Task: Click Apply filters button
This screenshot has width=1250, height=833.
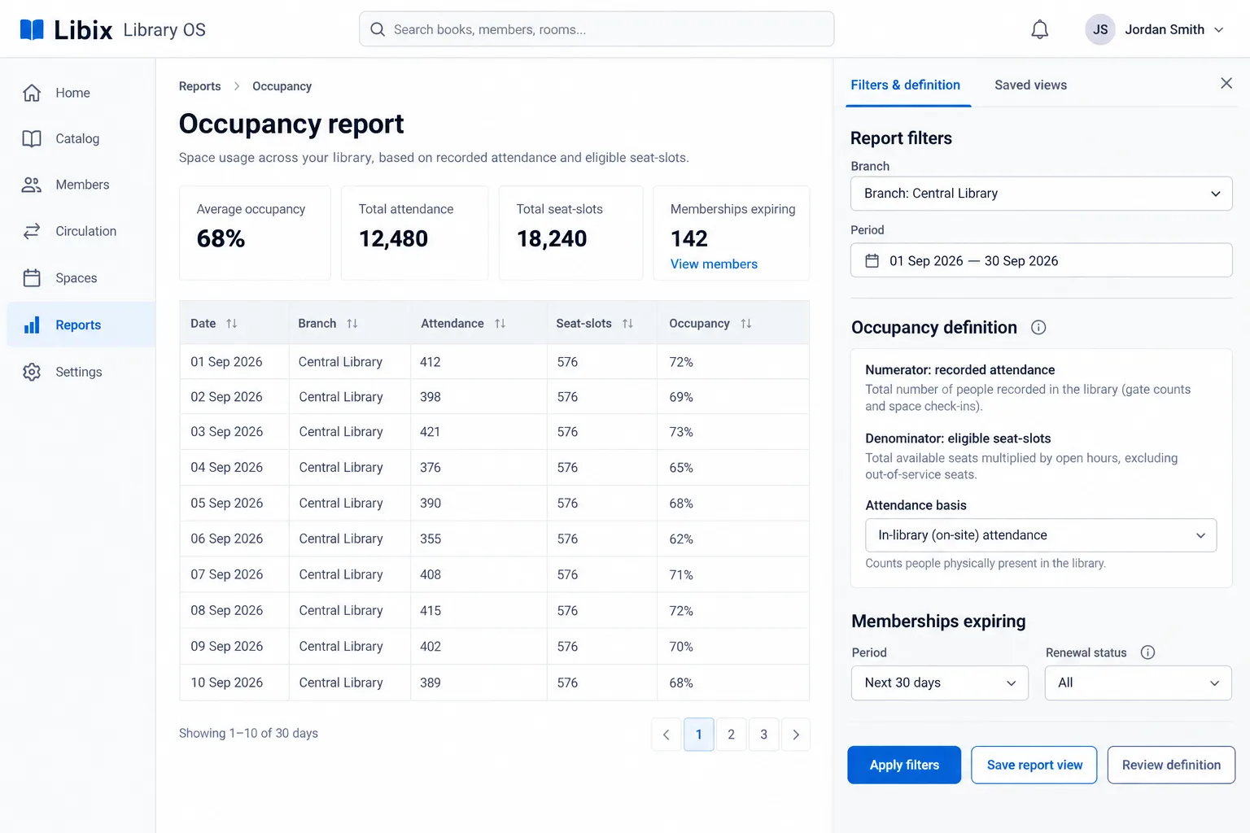Action: [x=904, y=765]
